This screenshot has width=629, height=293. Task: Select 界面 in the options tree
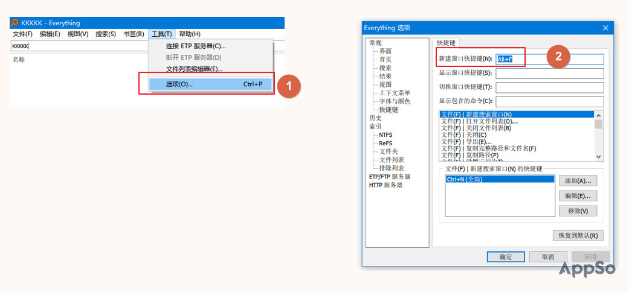385,51
